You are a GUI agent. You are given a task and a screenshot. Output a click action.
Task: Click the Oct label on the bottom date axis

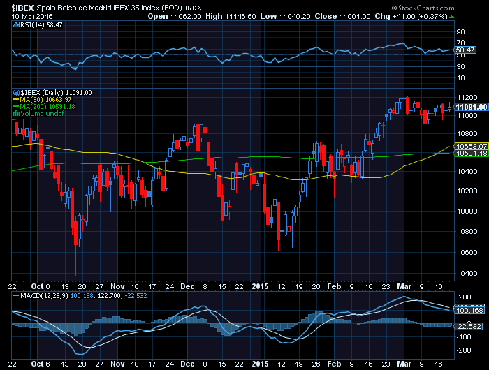tap(38, 364)
